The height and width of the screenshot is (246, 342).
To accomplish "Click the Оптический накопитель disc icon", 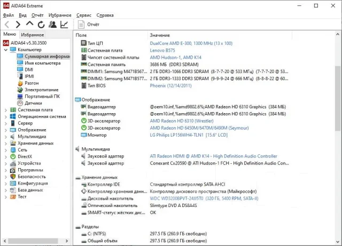I will [84, 205].
